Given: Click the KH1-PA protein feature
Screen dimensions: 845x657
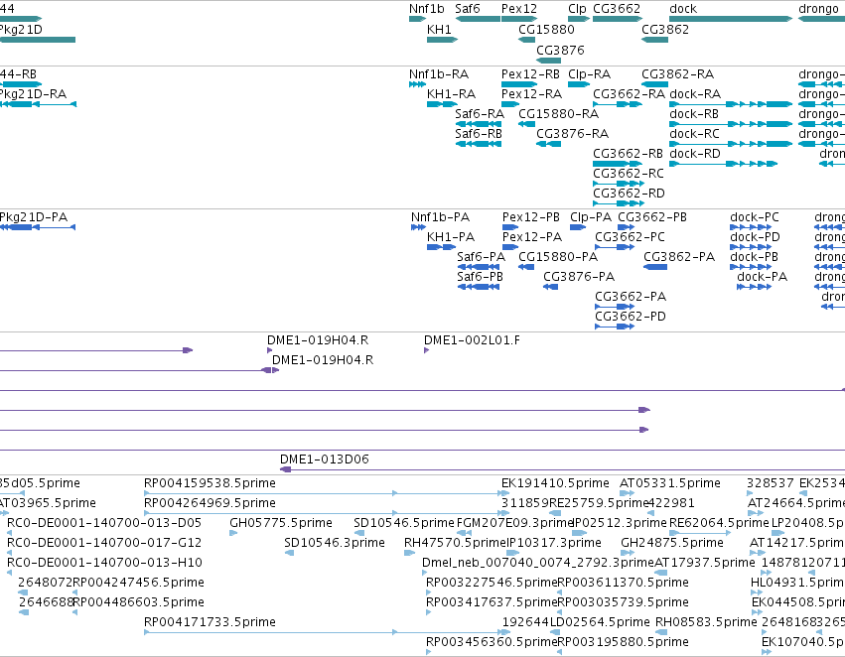Looking at the screenshot, I should point(441,247).
